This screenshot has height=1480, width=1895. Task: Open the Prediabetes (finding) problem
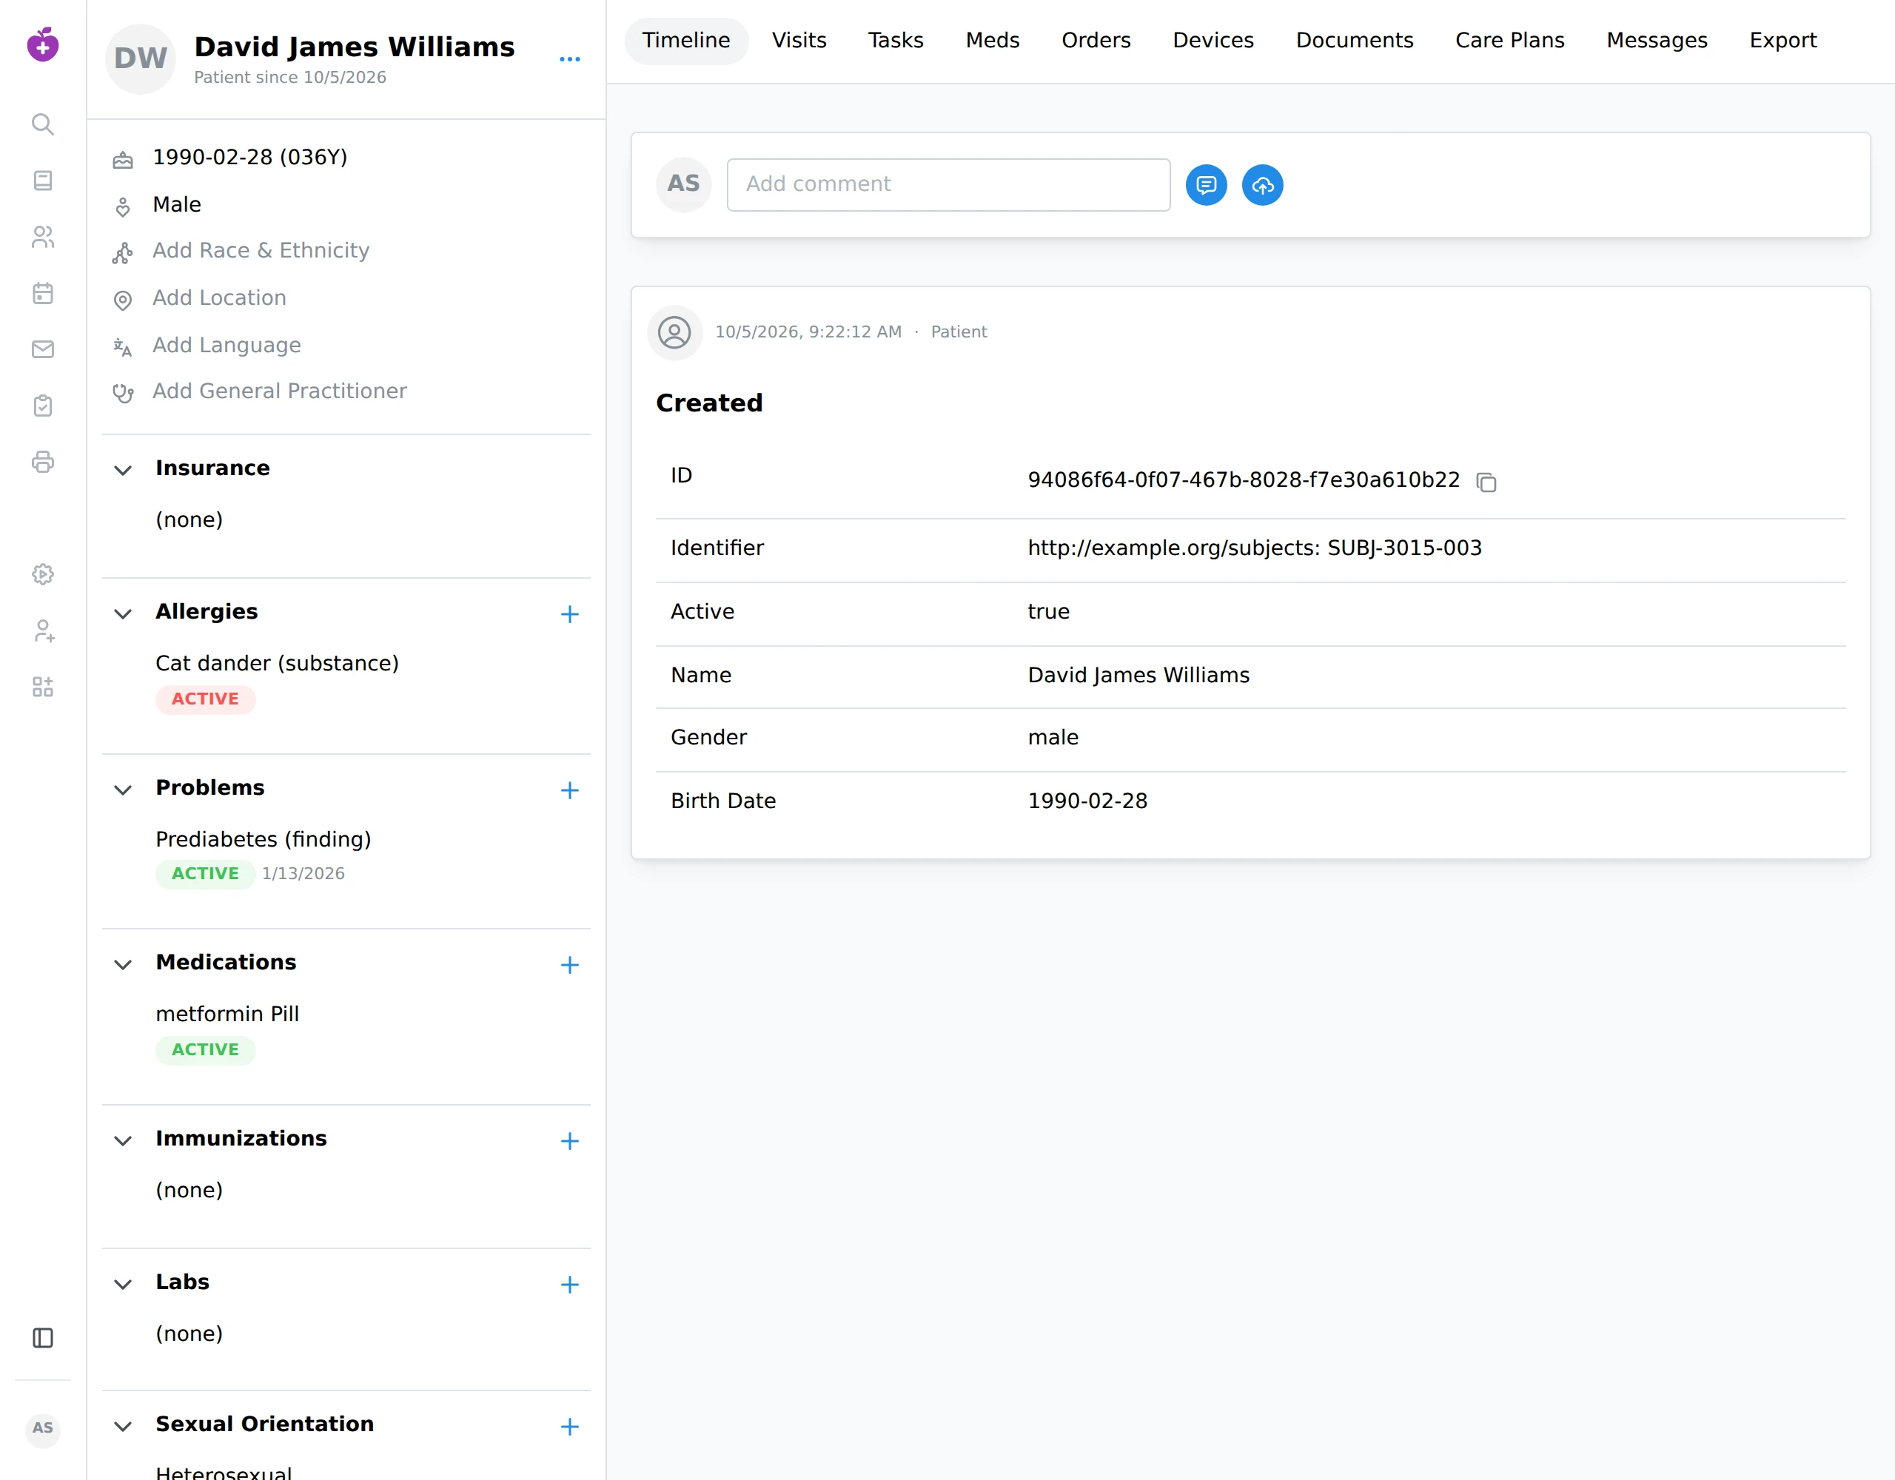[x=263, y=840]
